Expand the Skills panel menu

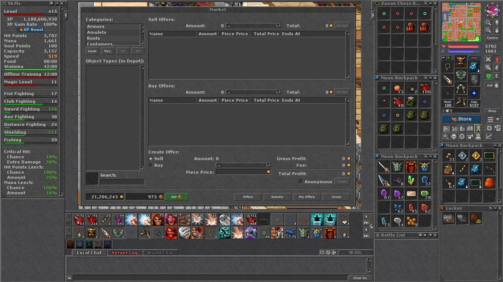52,3
